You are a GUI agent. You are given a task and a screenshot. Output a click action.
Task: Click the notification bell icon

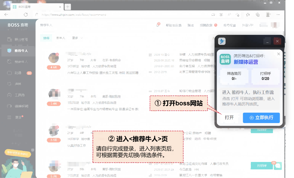(158, 25)
